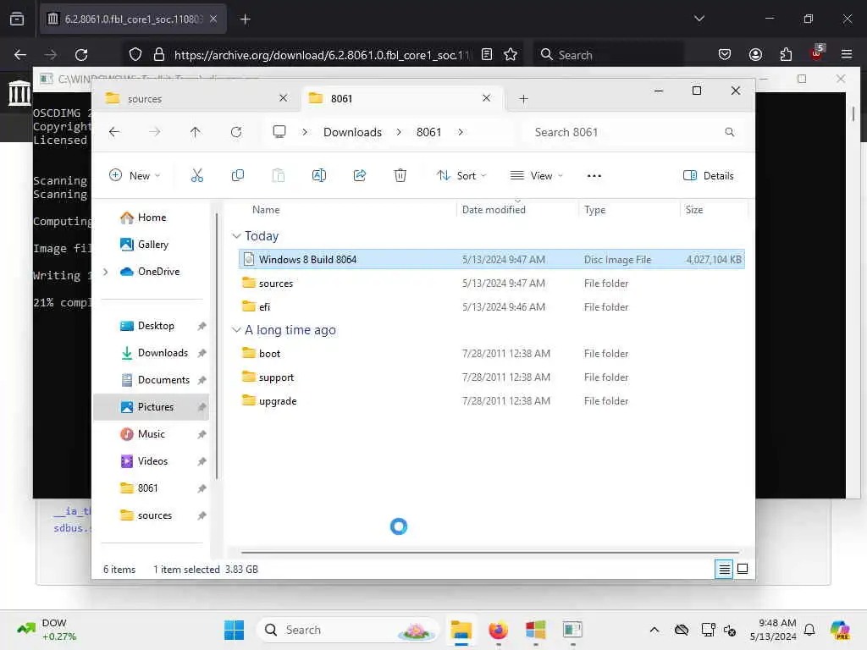867x650 pixels.
Task: Sort by Size column header
Action: click(694, 210)
